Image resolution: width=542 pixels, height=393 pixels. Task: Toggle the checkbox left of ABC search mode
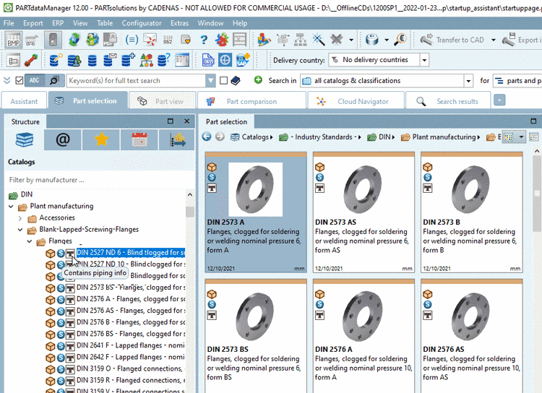click(x=19, y=81)
